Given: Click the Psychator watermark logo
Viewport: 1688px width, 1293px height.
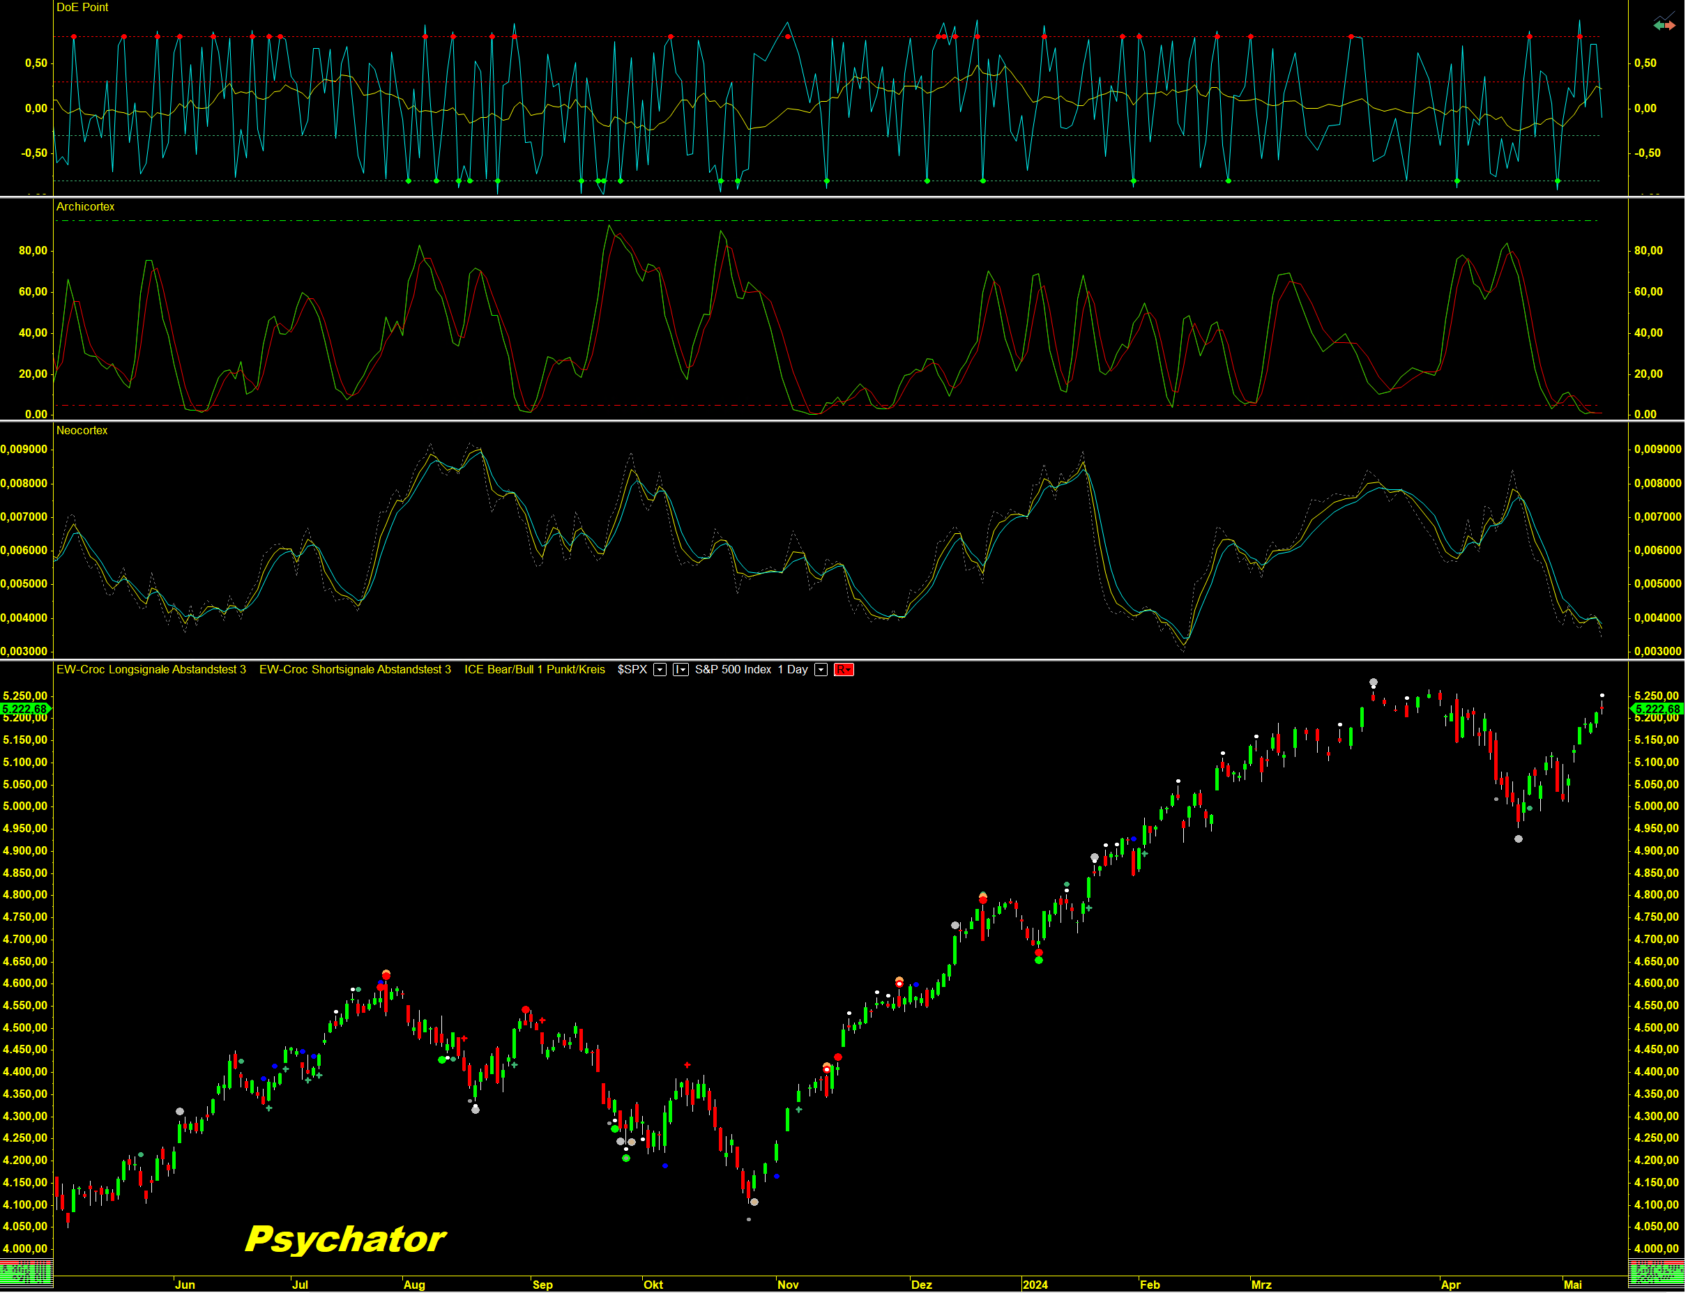Looking at the screenshot, I should (345, 1240).
